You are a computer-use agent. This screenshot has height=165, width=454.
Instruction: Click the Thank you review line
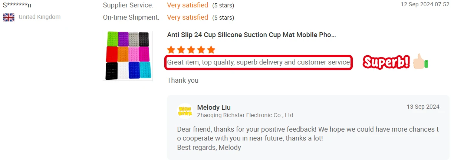[182, 80]
